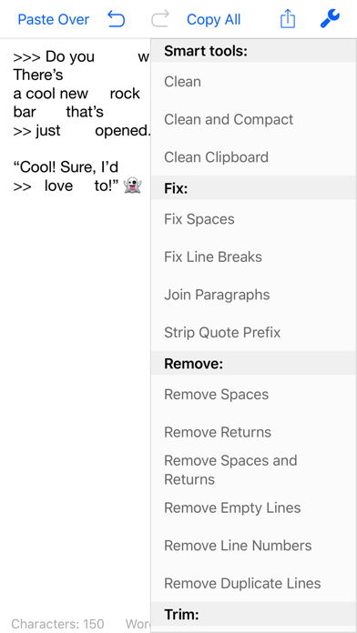Tap the redo arrow icon
Viewport: 357px width, 633px height.
(x=159, y=19)
